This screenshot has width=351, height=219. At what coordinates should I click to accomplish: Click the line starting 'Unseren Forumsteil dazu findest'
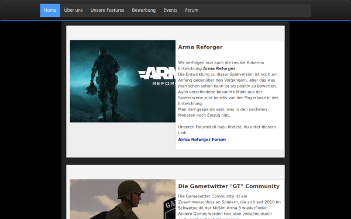pyautogui.click(x=227, y=127)
